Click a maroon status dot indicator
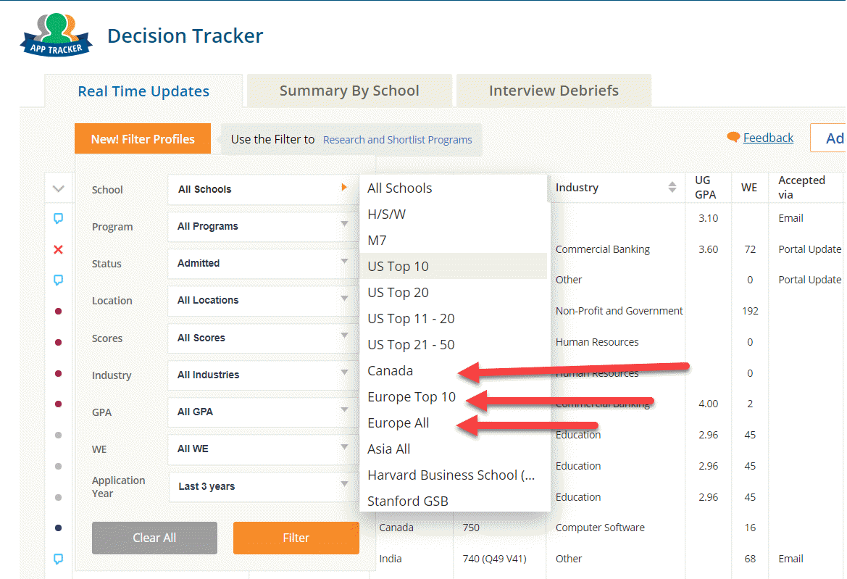Screen dimensions: 847x579 (59, 312)
